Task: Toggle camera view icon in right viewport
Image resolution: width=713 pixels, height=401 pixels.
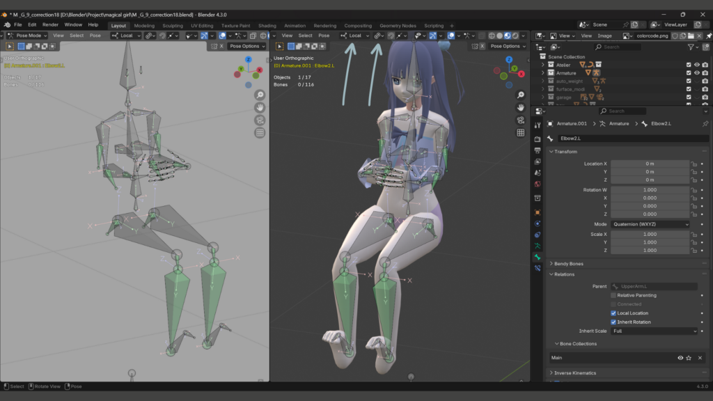Action: pos(520,120)
